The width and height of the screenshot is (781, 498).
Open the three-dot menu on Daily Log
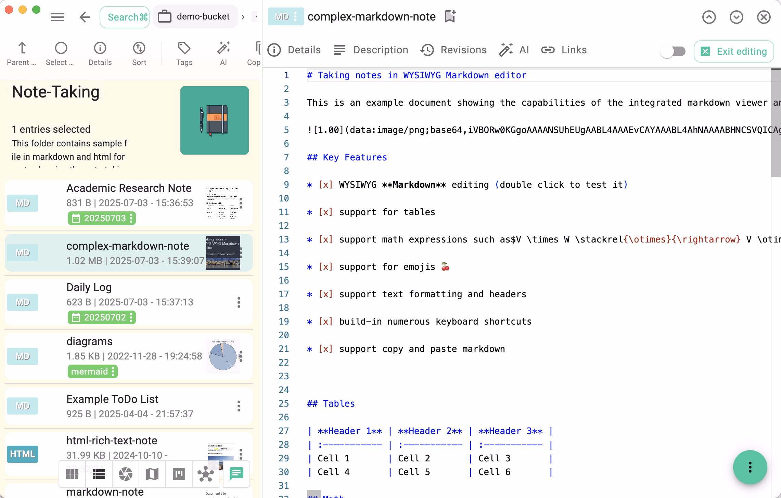point(239,302)
